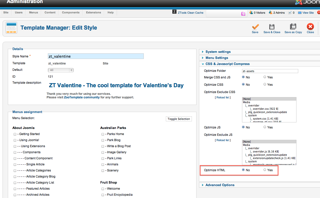Open the Default language dropdown
Image resolution: width=320 pixels, height=198 pixels.
61,70
